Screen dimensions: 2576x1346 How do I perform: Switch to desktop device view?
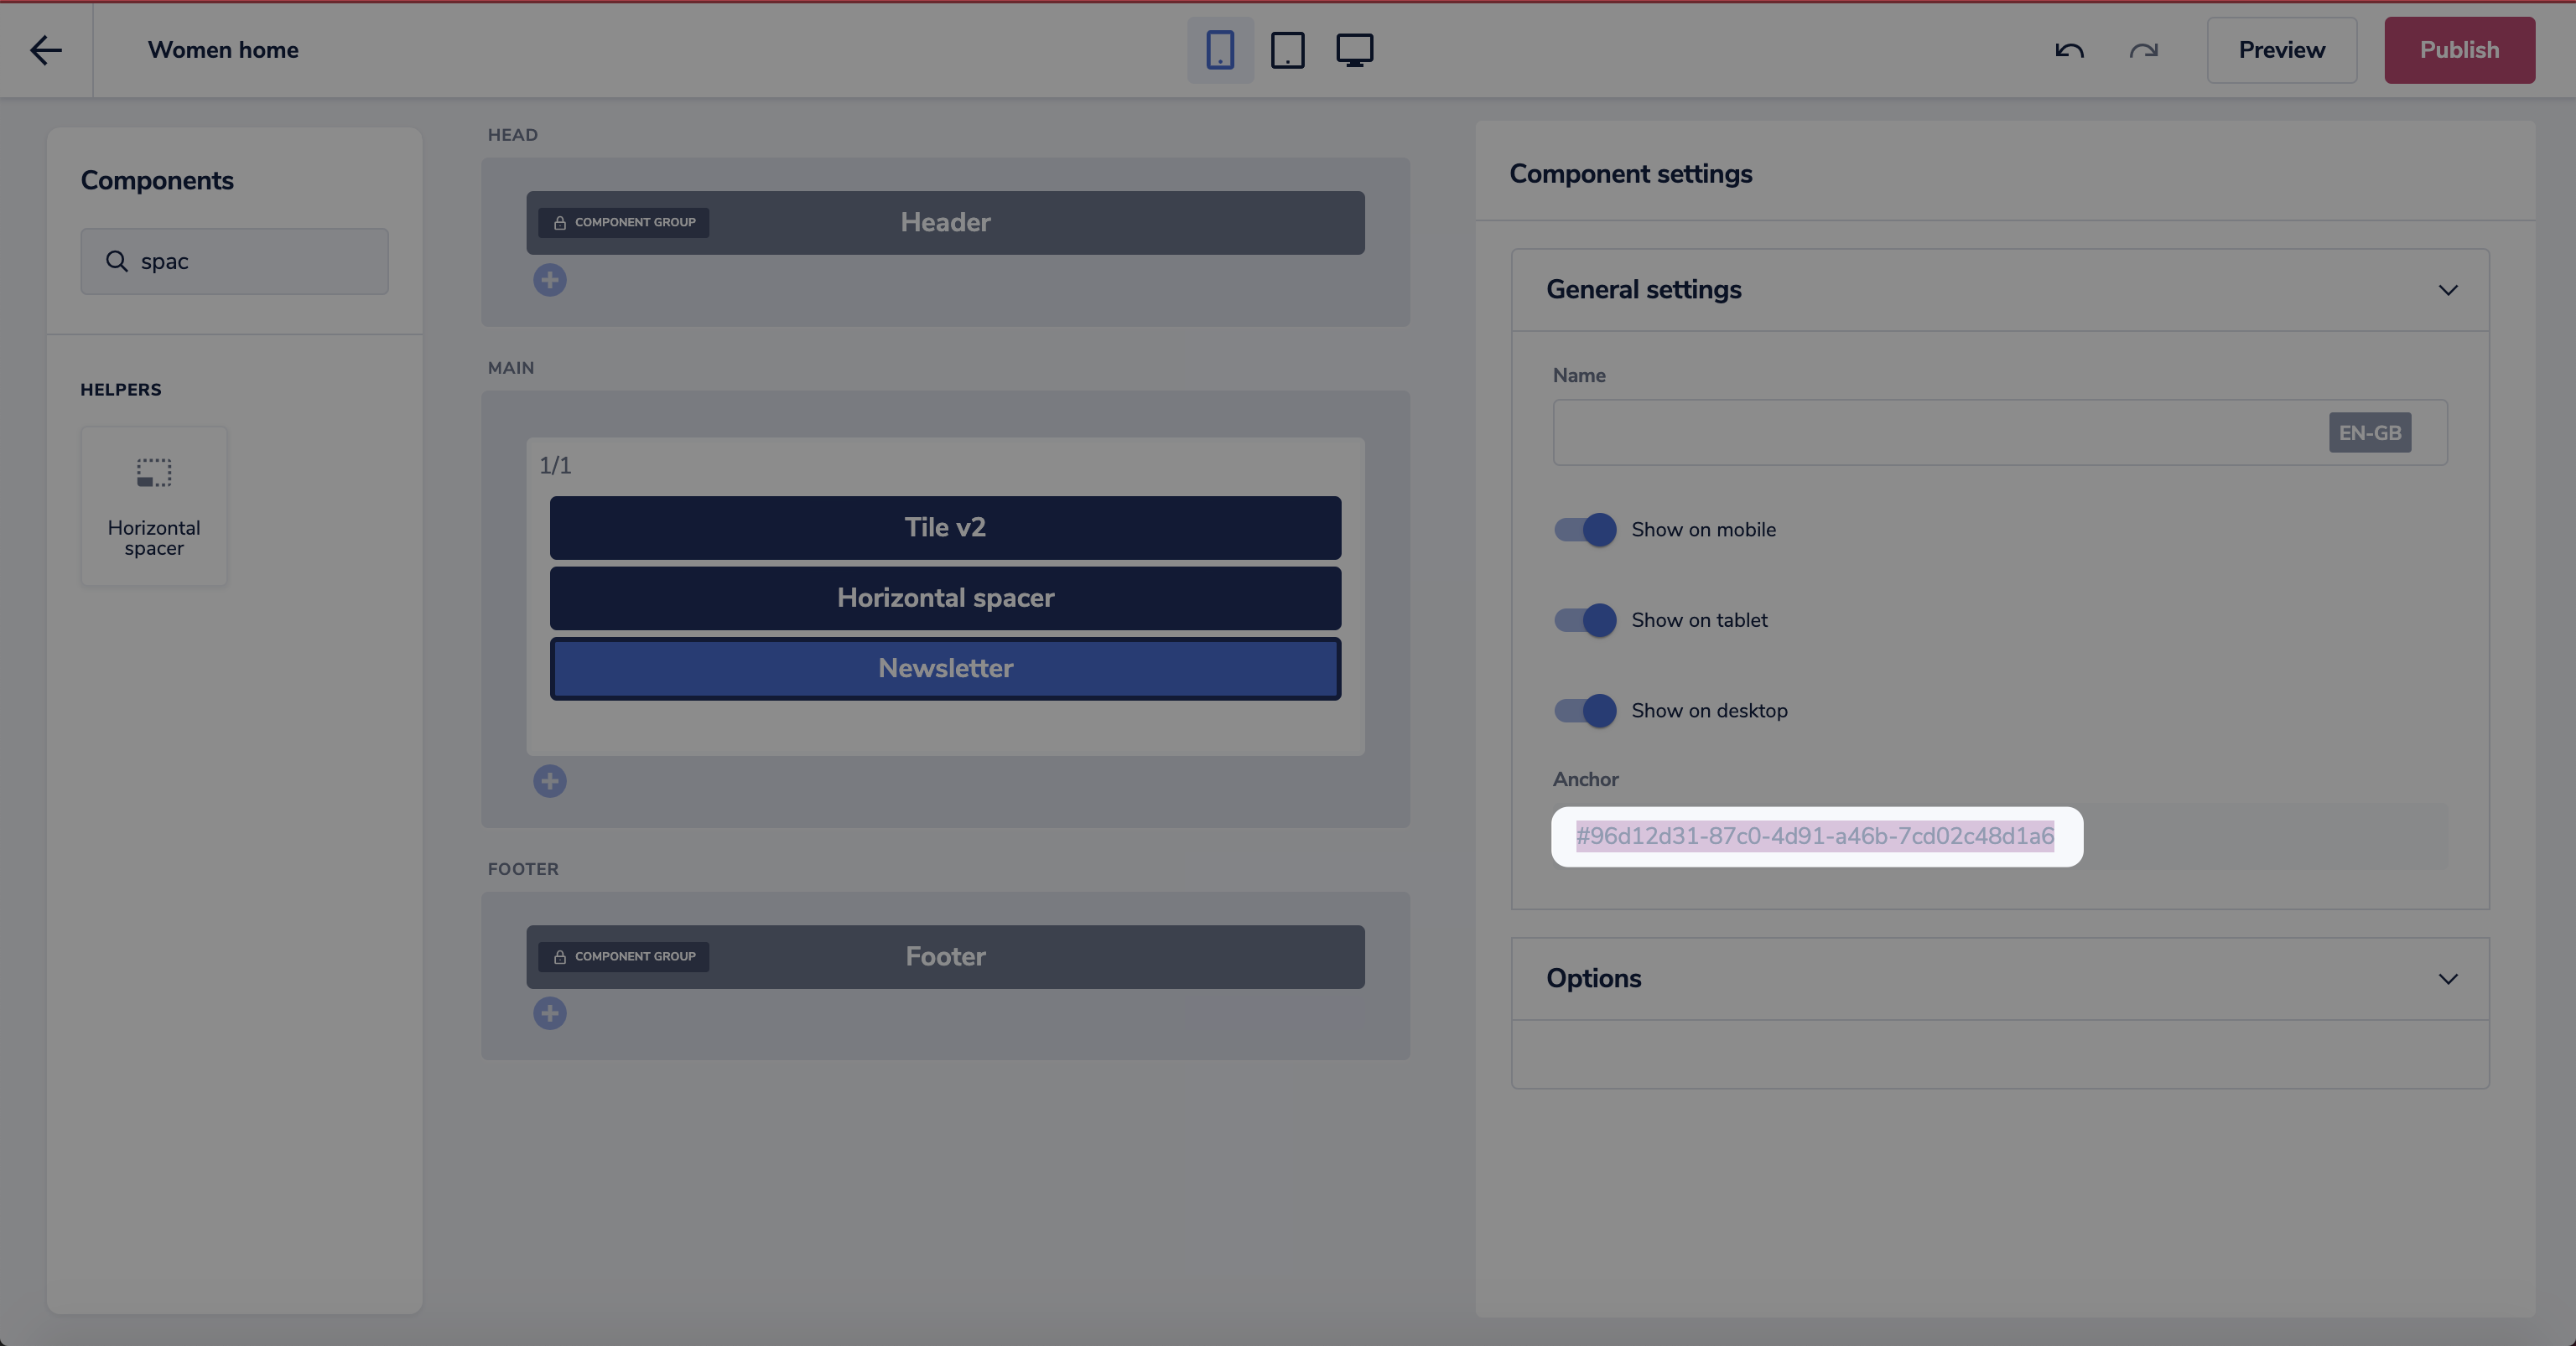1354,50
